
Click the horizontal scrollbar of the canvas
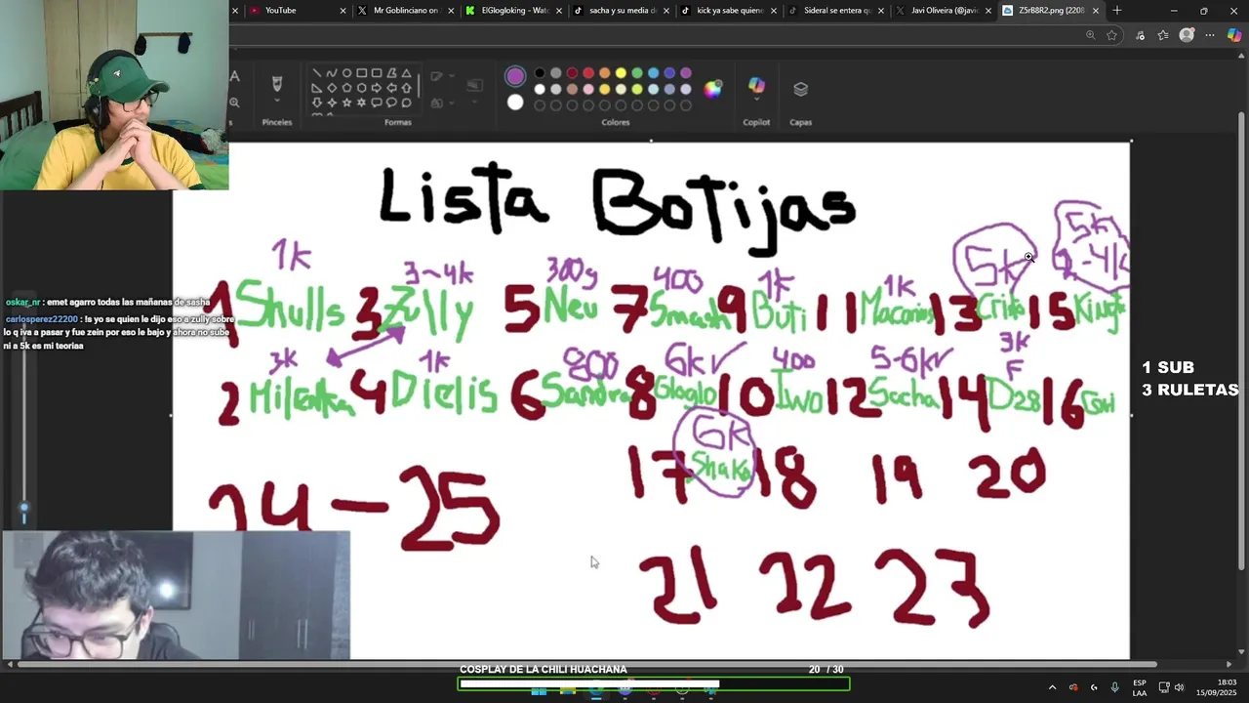(586, 664)
